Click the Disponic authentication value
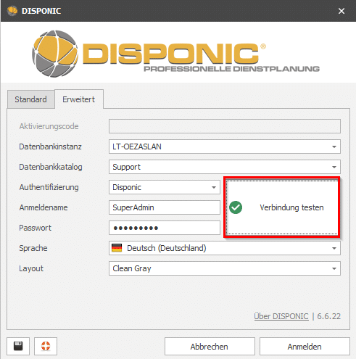Screen dimensions: 356x359 [x=127, y=187]
